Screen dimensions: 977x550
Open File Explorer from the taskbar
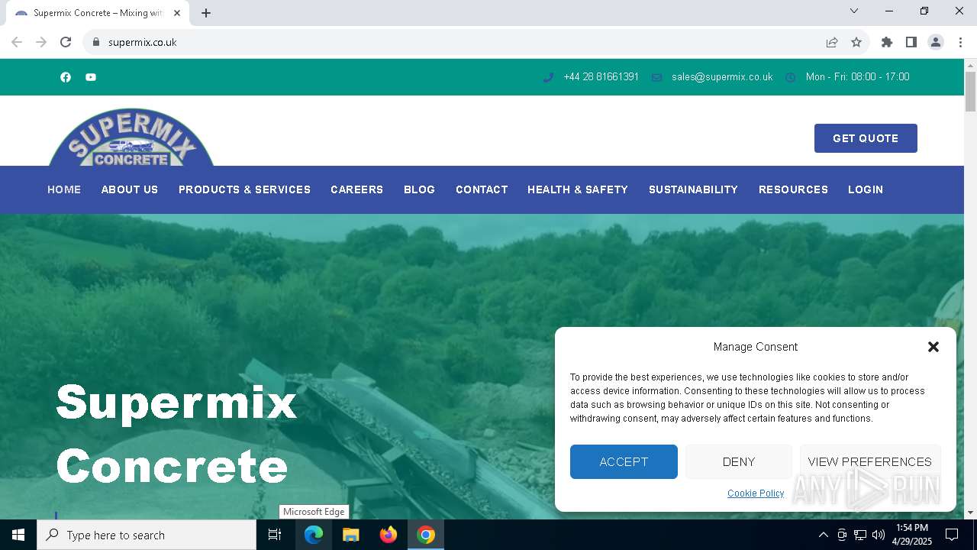coord(351,535)
